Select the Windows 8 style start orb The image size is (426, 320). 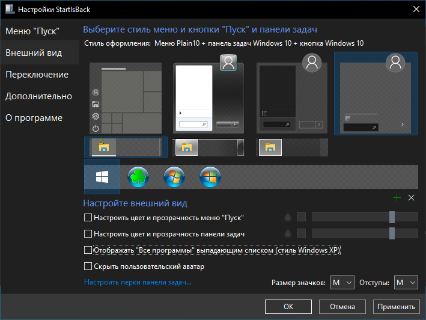tap(210, 177)
